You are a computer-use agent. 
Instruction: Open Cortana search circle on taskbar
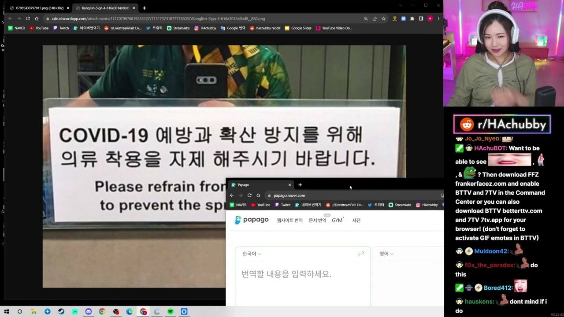click(x=20, y=312)
